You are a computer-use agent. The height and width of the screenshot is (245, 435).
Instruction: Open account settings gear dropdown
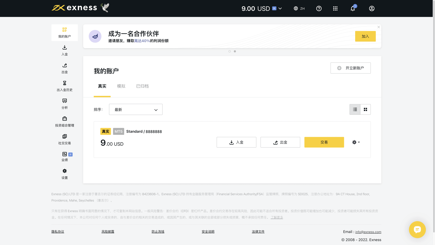coord(356,142)
